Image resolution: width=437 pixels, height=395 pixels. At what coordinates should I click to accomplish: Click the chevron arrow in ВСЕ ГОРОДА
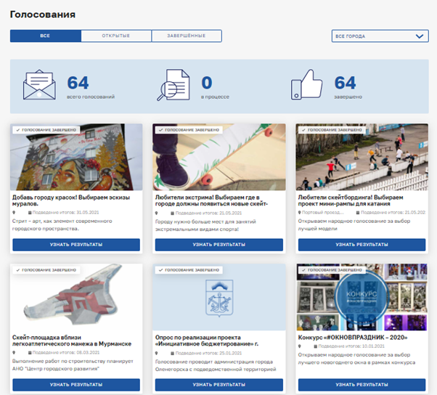click(x=420, y=36)
